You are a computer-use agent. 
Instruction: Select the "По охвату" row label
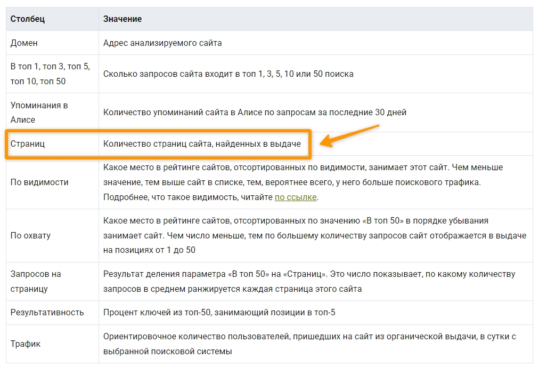pyautogui.click(x=31, y=235)
